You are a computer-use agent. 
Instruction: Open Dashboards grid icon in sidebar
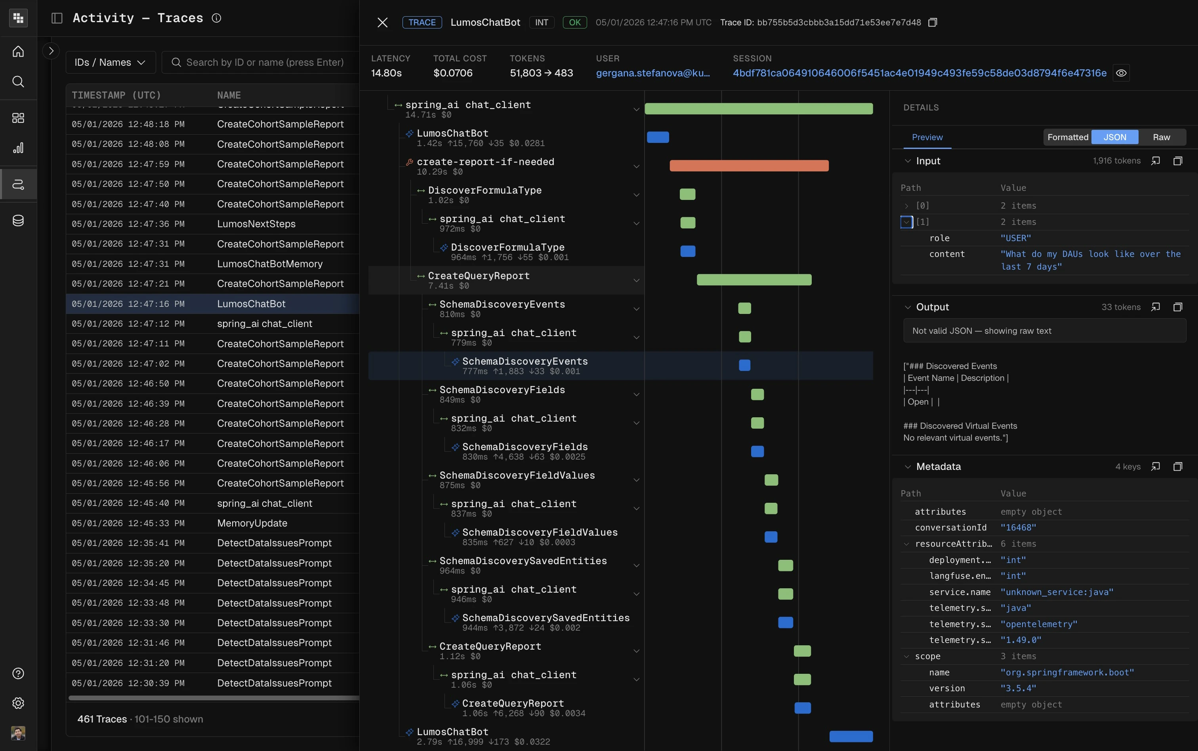coord(18,118)
